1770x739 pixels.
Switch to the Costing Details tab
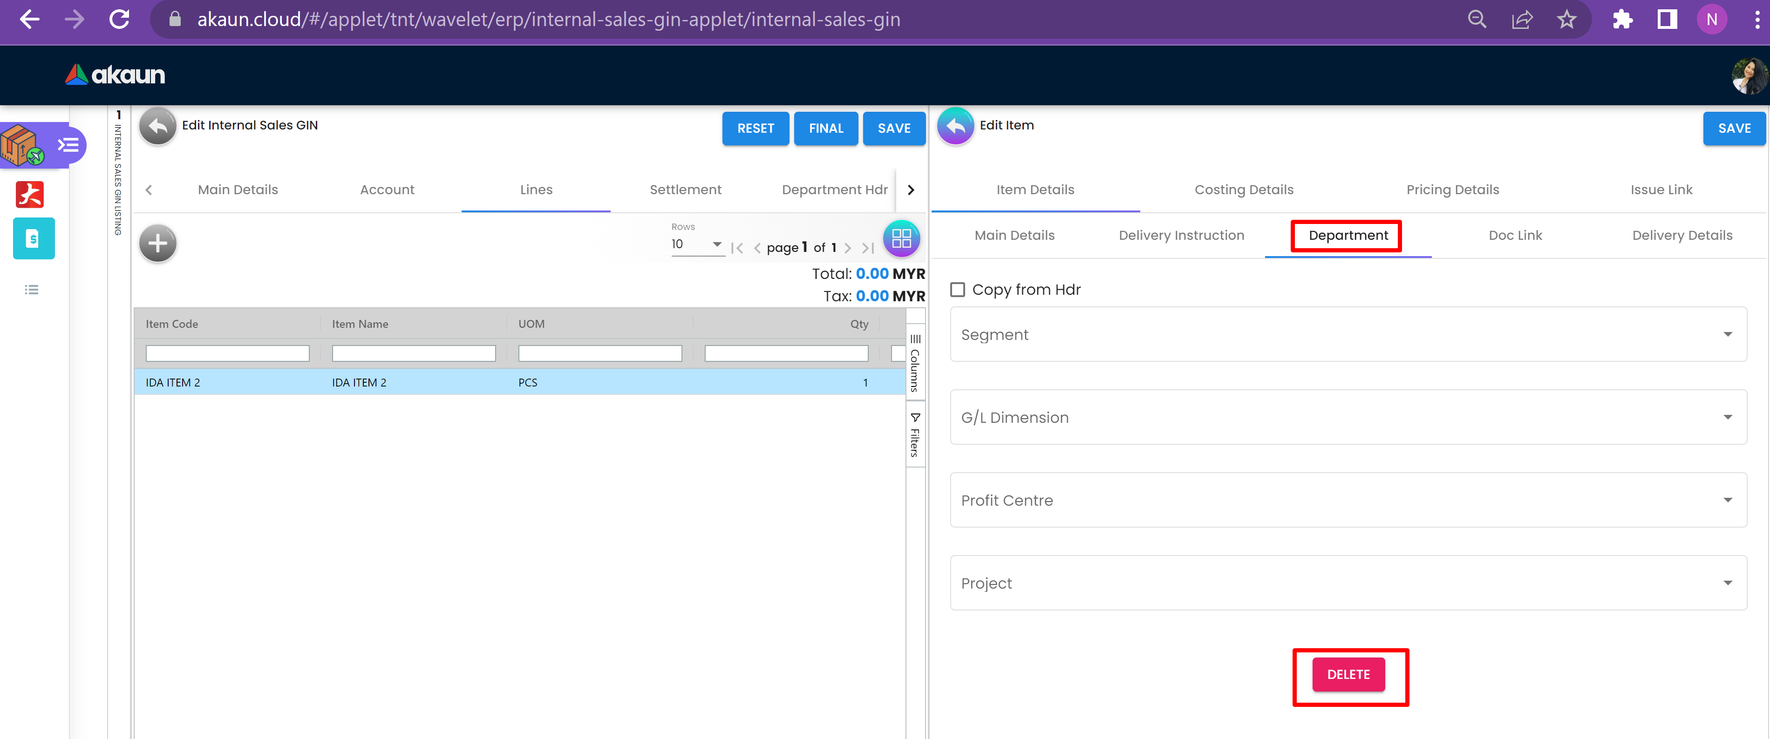pos(1243,190)
